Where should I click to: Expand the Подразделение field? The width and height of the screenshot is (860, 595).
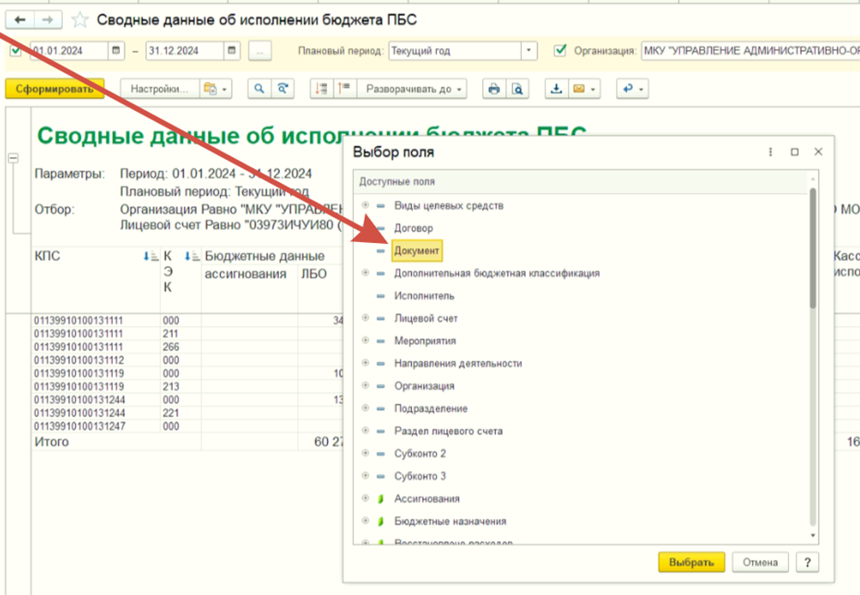click(365, 407)
